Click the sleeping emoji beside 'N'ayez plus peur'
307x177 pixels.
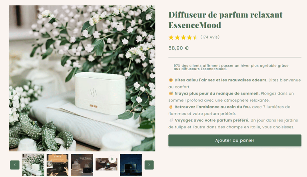(171, 93)
